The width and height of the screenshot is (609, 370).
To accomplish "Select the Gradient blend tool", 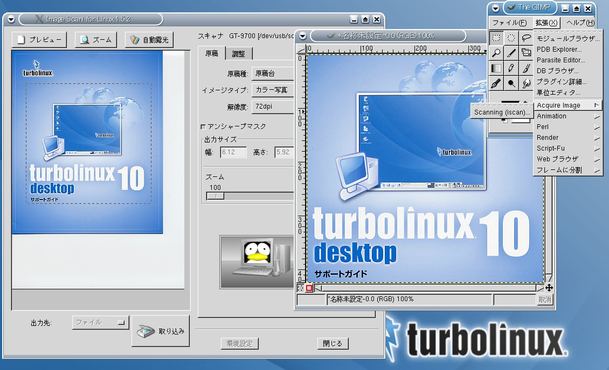I will pos(496,68).
